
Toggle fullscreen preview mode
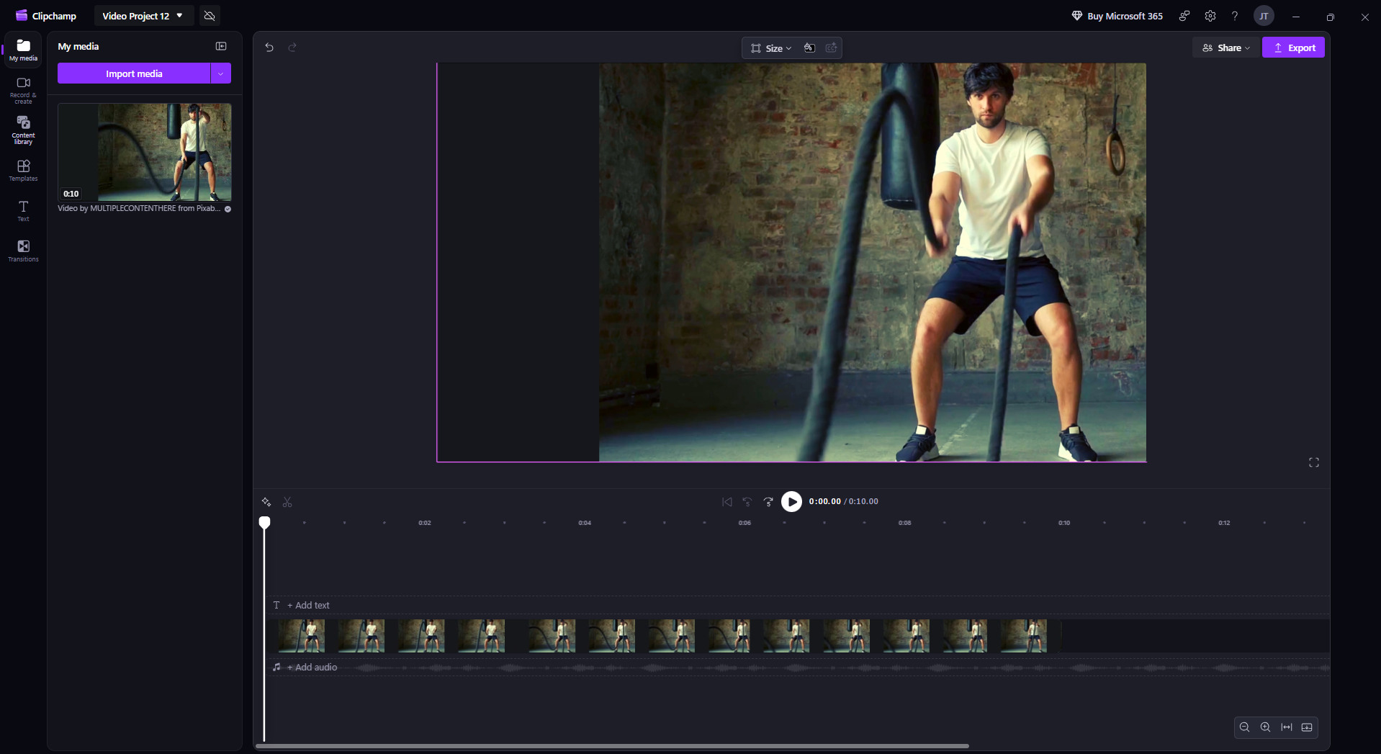1313,462
